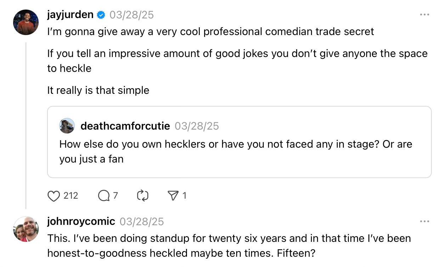Click the 212 likes count
442x267 pixels.
pos(71,196)
